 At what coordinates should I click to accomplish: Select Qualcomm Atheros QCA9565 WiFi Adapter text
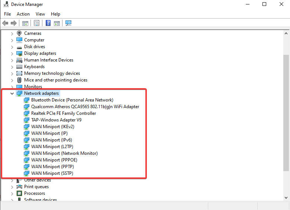[85, 107]
